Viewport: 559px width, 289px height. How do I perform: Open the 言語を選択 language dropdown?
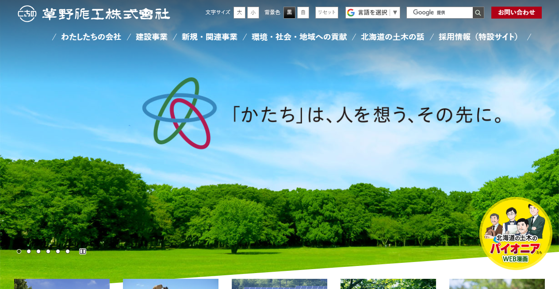click(x=373, y=12)
